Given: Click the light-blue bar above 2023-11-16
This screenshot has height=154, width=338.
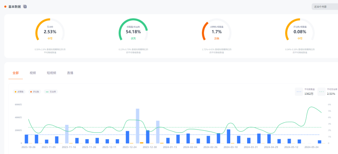Looking at the screenshot, I should pos(67,134).
